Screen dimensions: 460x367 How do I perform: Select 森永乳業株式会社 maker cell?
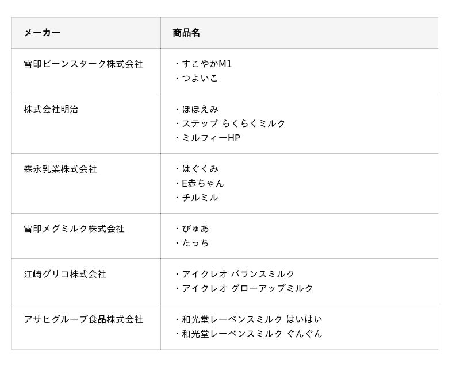(x=60, y=169)
